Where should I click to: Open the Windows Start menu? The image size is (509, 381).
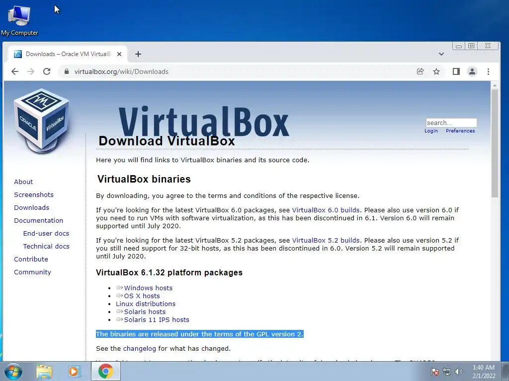[13, 371]
